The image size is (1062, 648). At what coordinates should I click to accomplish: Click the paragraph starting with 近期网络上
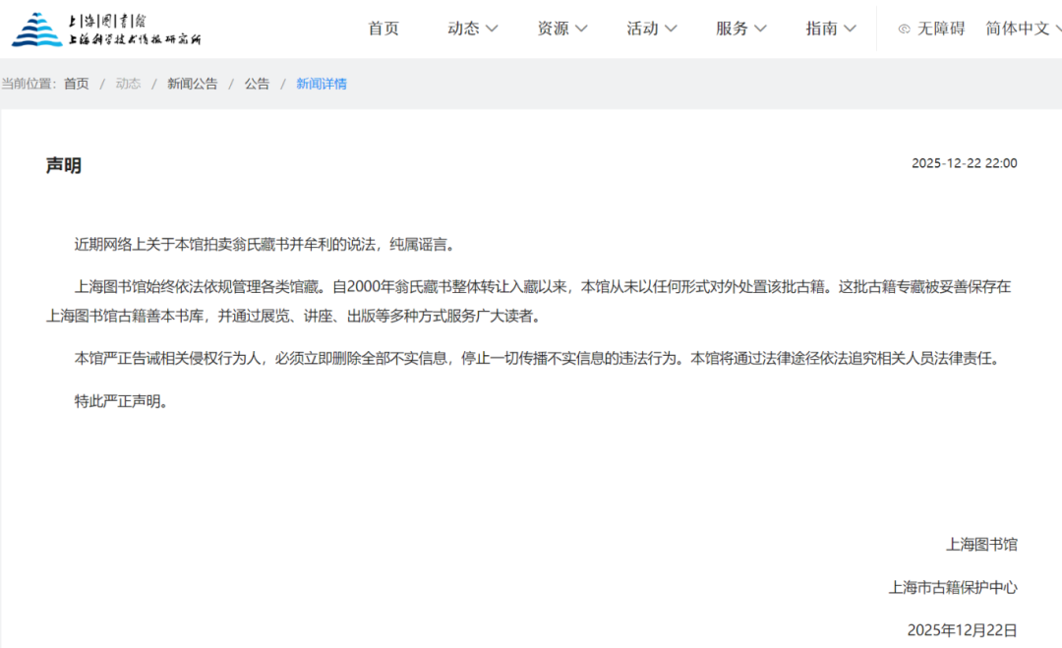pyautogui.click(x=265, y=244)
